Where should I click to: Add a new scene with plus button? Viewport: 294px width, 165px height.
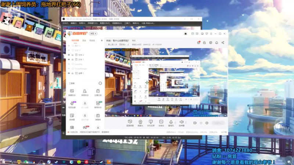[x=102, y=40]
